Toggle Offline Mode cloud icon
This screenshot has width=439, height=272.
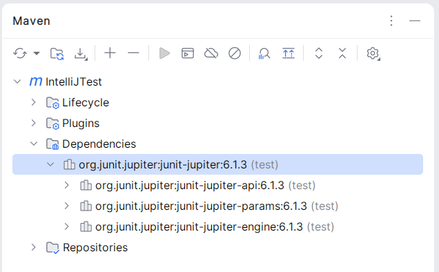(211, 53)
